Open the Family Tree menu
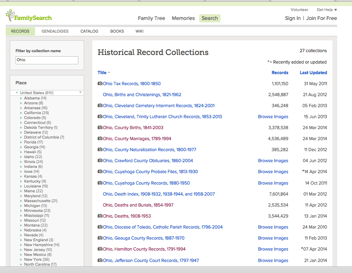 151,18
